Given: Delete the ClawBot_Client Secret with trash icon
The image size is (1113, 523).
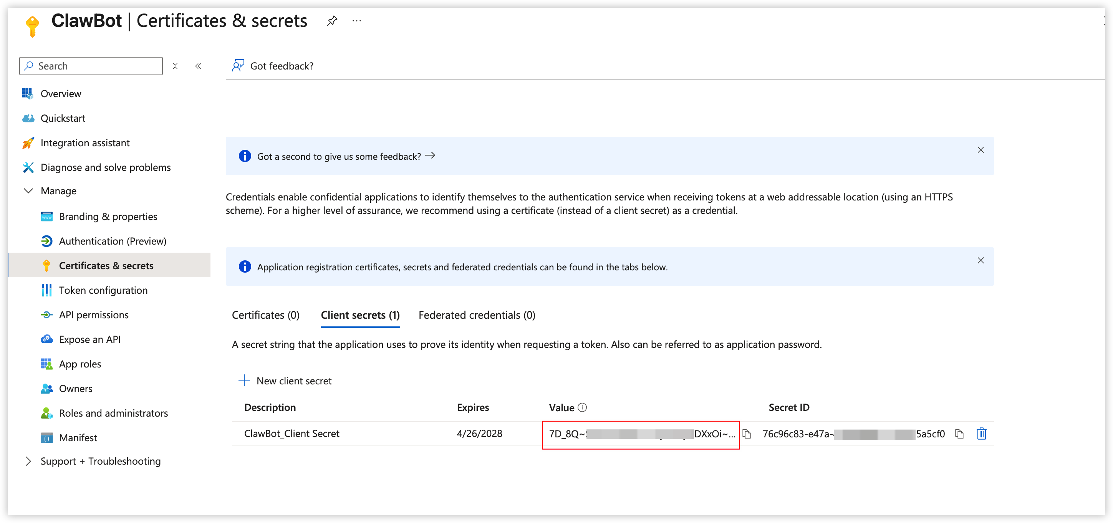Looking at the screenshot, I should 981,433.
